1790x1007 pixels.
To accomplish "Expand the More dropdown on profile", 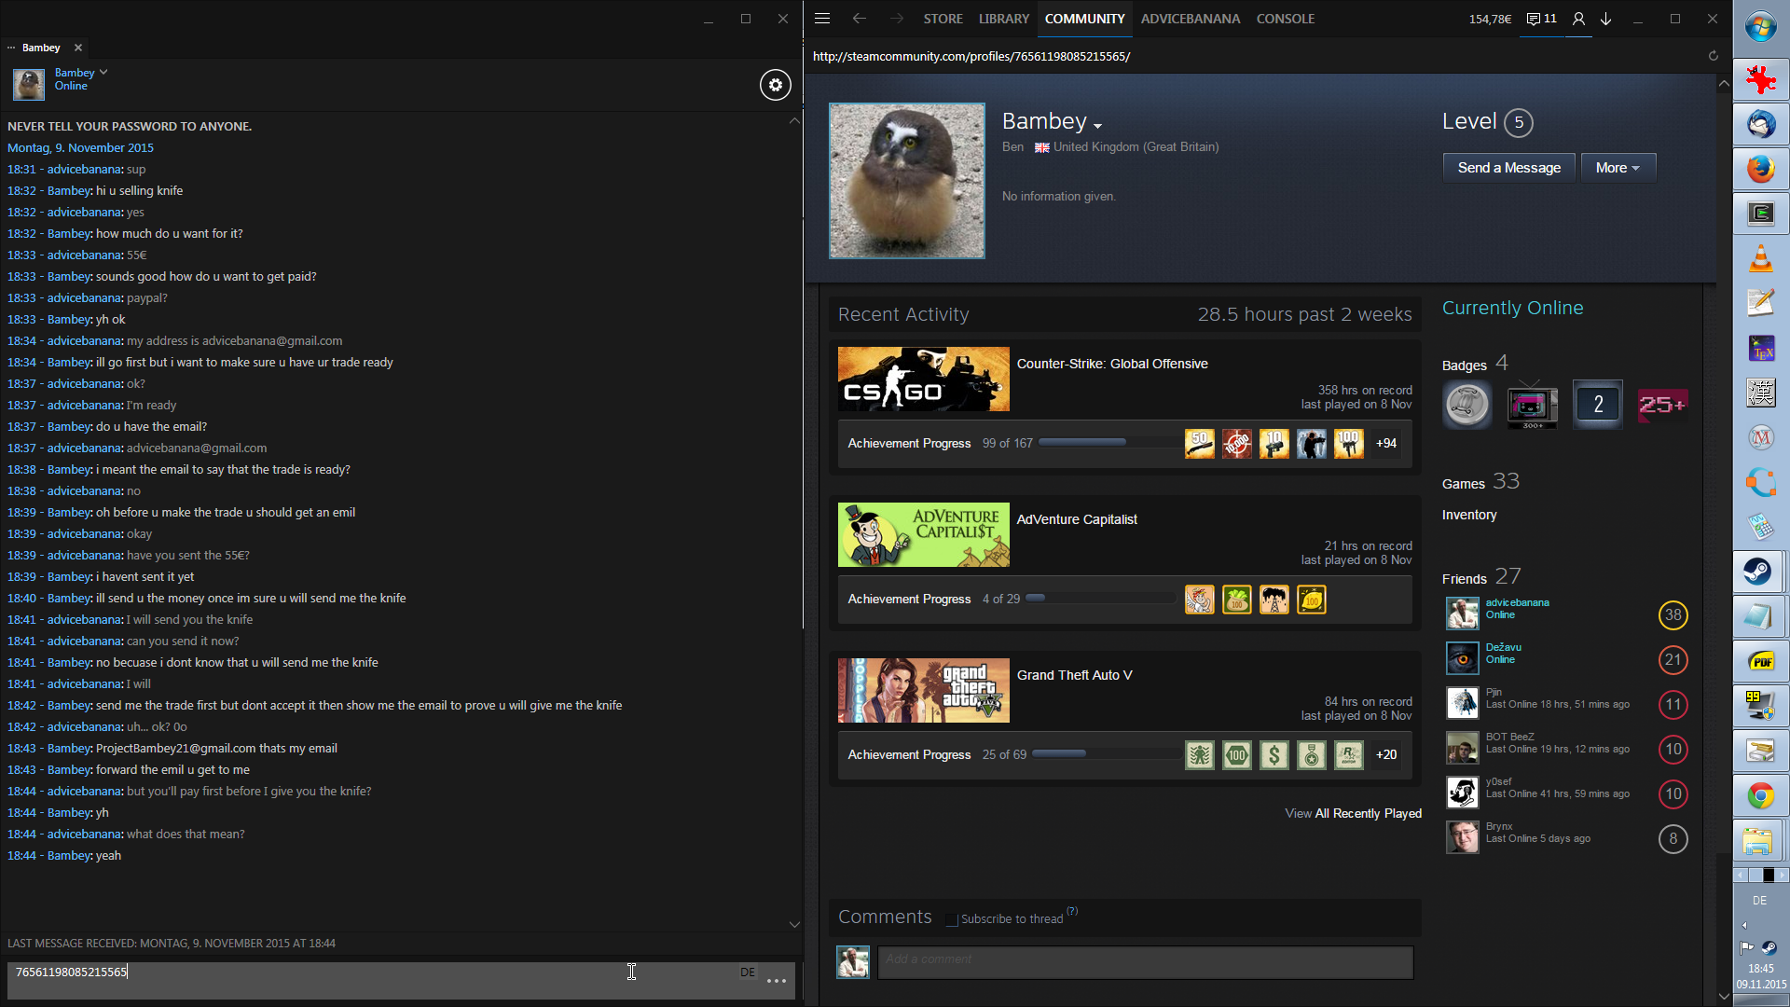I will [x=1618, y=168].
